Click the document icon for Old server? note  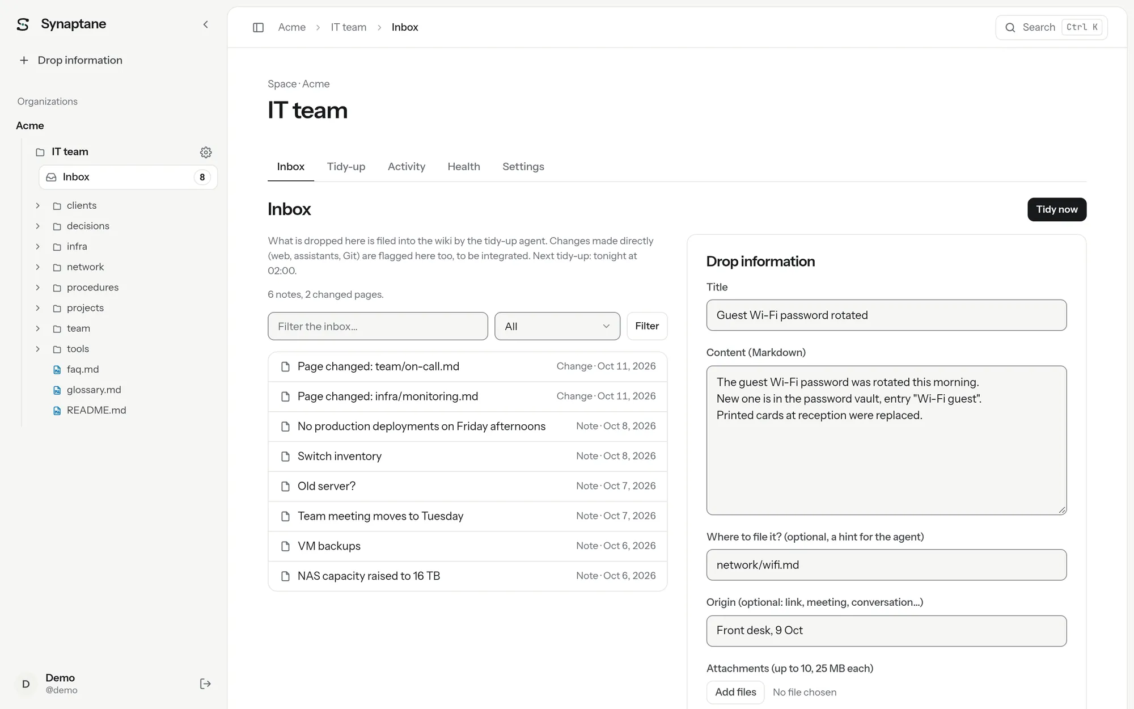[x=286, y=487]
